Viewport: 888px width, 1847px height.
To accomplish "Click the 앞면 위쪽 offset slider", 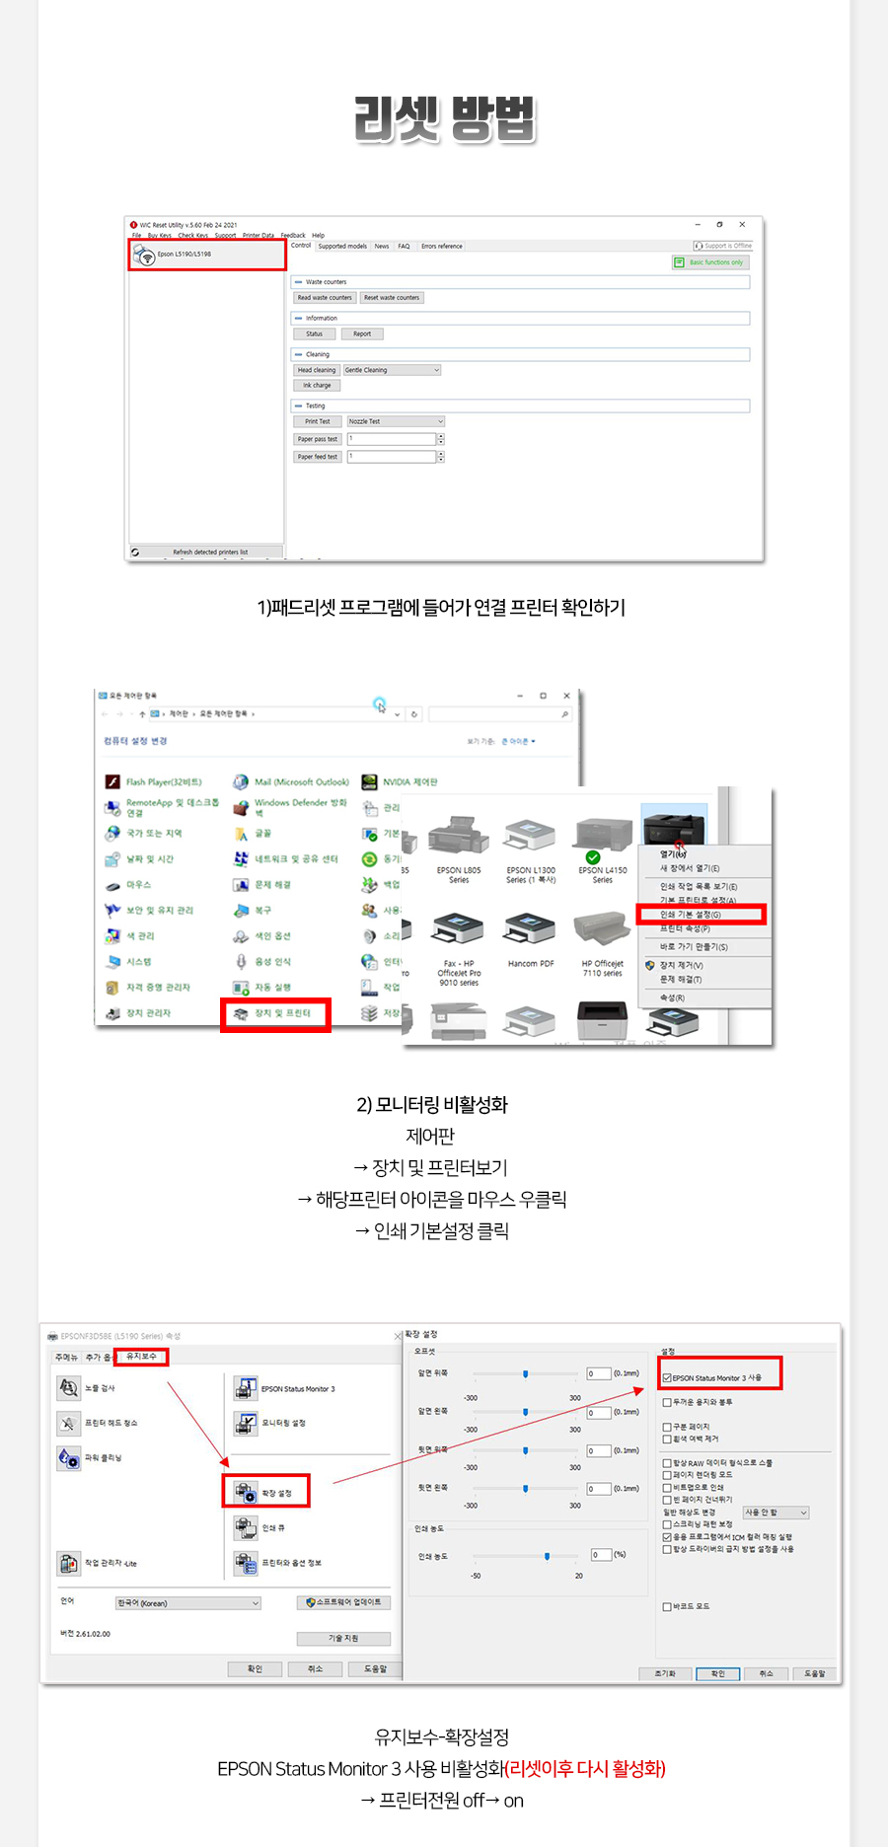I will point(526,1373).
